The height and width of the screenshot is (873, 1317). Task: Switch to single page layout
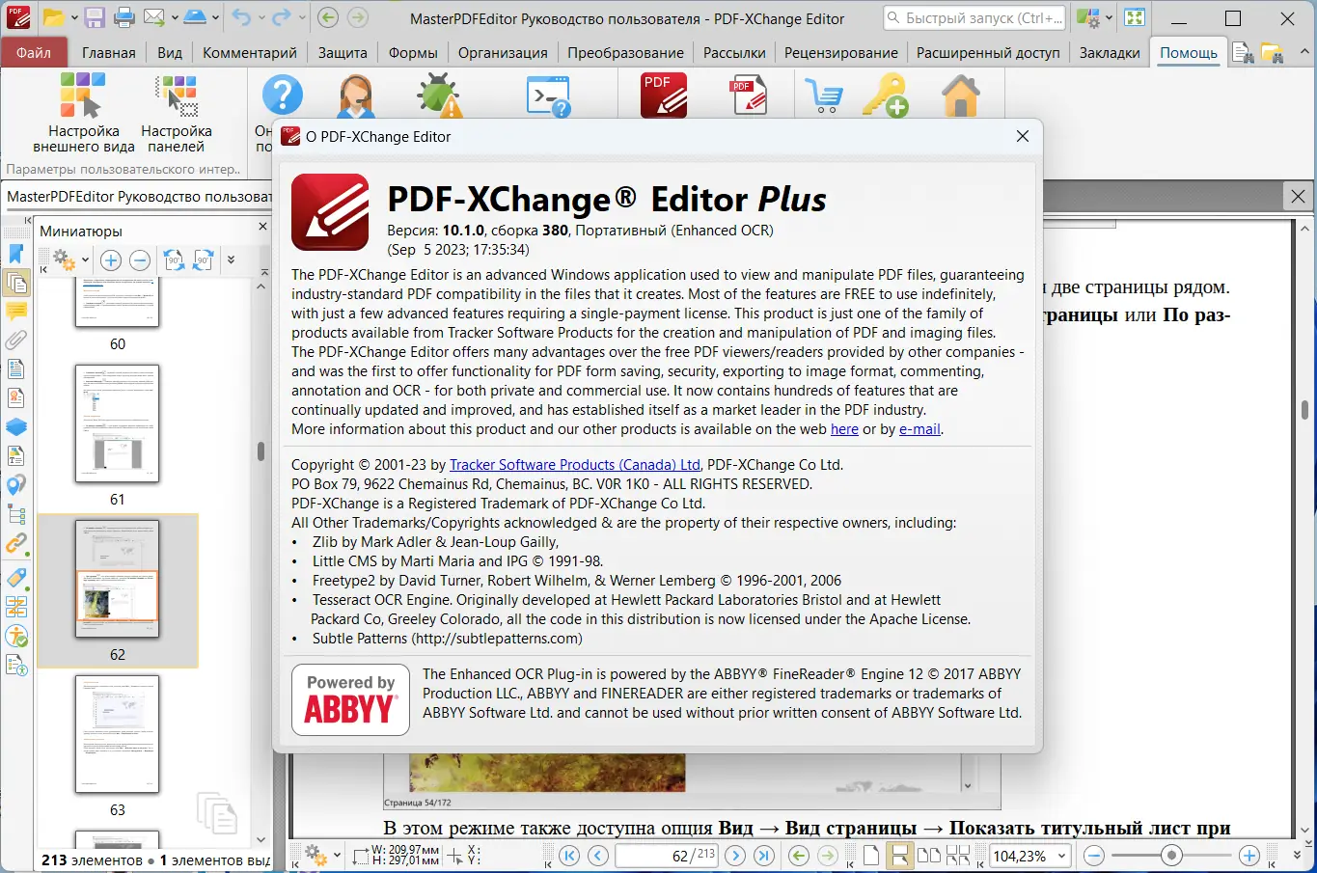click(x=871, y=856)
